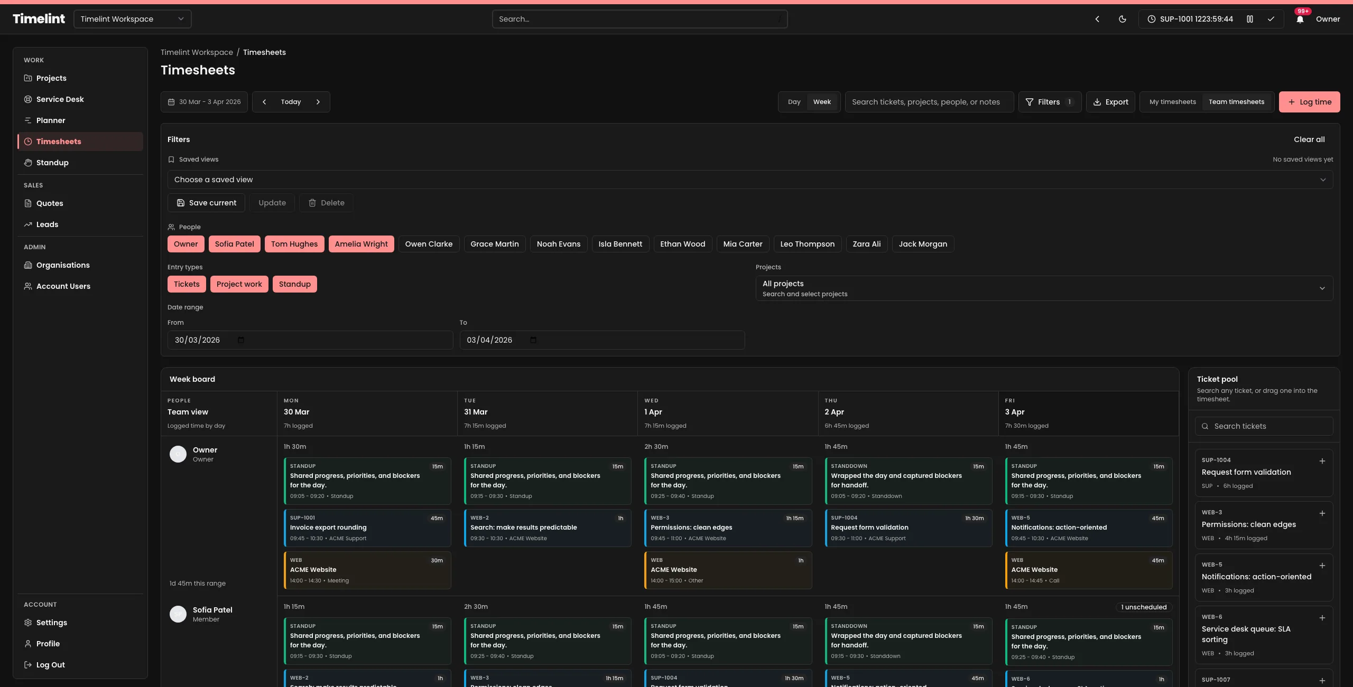Click the notifications bell icon
The width and height of the screenshot is (1353, 687).
[x=1300, y=19]
